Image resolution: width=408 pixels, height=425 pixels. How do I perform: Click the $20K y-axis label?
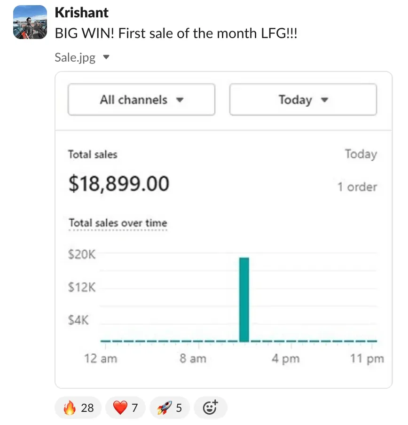click(x=82, y=254)
